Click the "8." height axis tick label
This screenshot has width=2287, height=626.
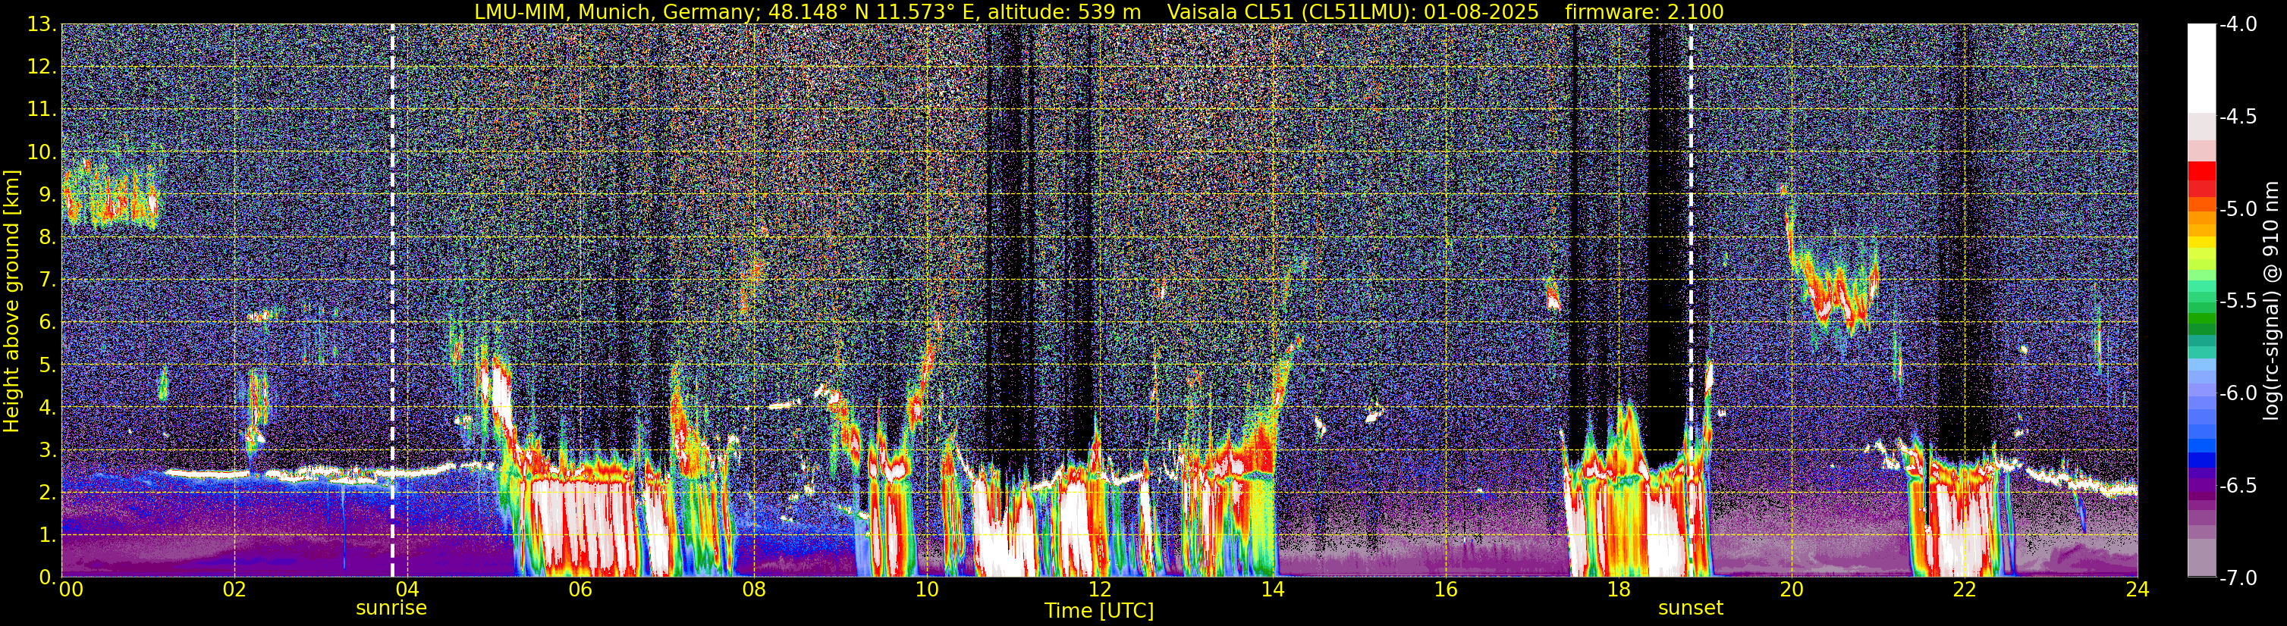pos(47,236)
